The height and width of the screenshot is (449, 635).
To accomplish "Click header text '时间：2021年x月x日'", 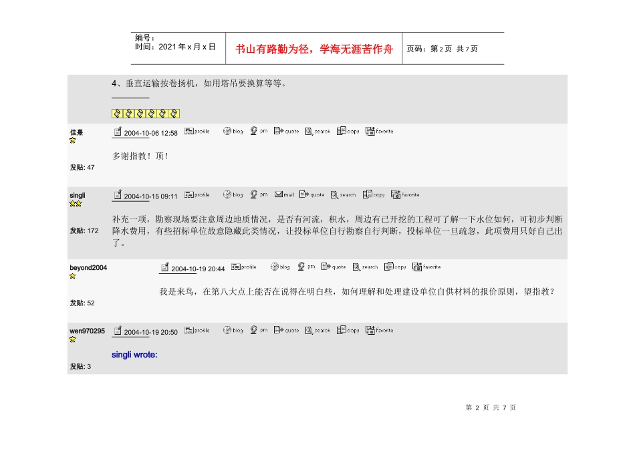I will 175,47.
